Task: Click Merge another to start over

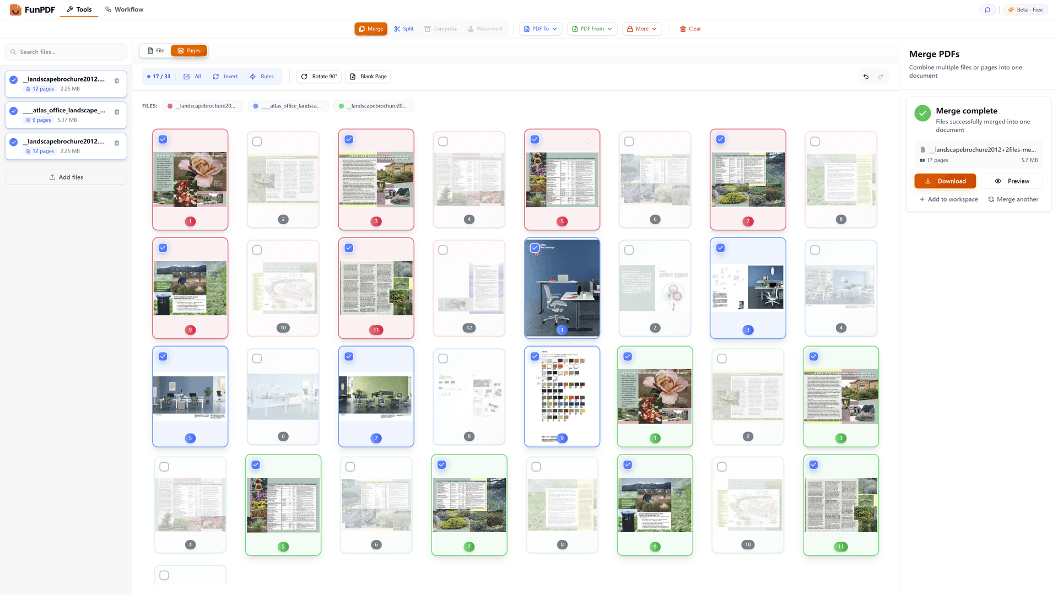Action: click(x=1013, y=199)
